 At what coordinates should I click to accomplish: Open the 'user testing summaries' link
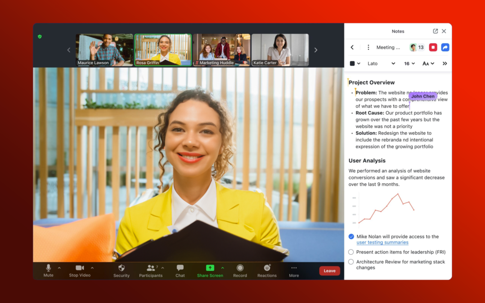382,242
